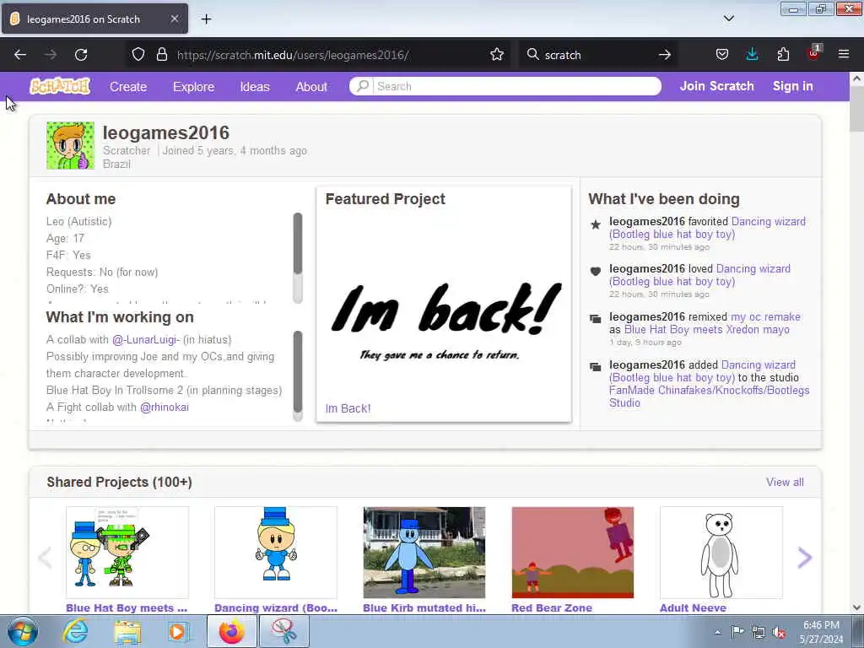Click Sign in
Image resolution: width=864 pixels, height=648 pixels.
pyautogui.click(x=792, y=86)
